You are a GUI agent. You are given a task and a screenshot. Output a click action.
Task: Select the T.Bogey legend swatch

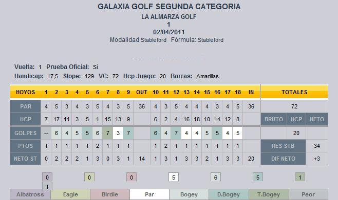[x=269, y=194]
